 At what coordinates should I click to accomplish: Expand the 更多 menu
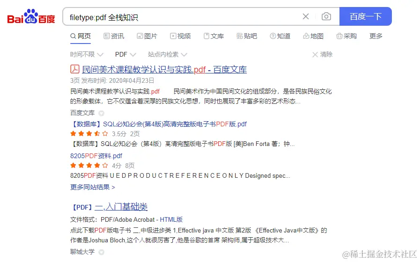click(x=376, y=36)
